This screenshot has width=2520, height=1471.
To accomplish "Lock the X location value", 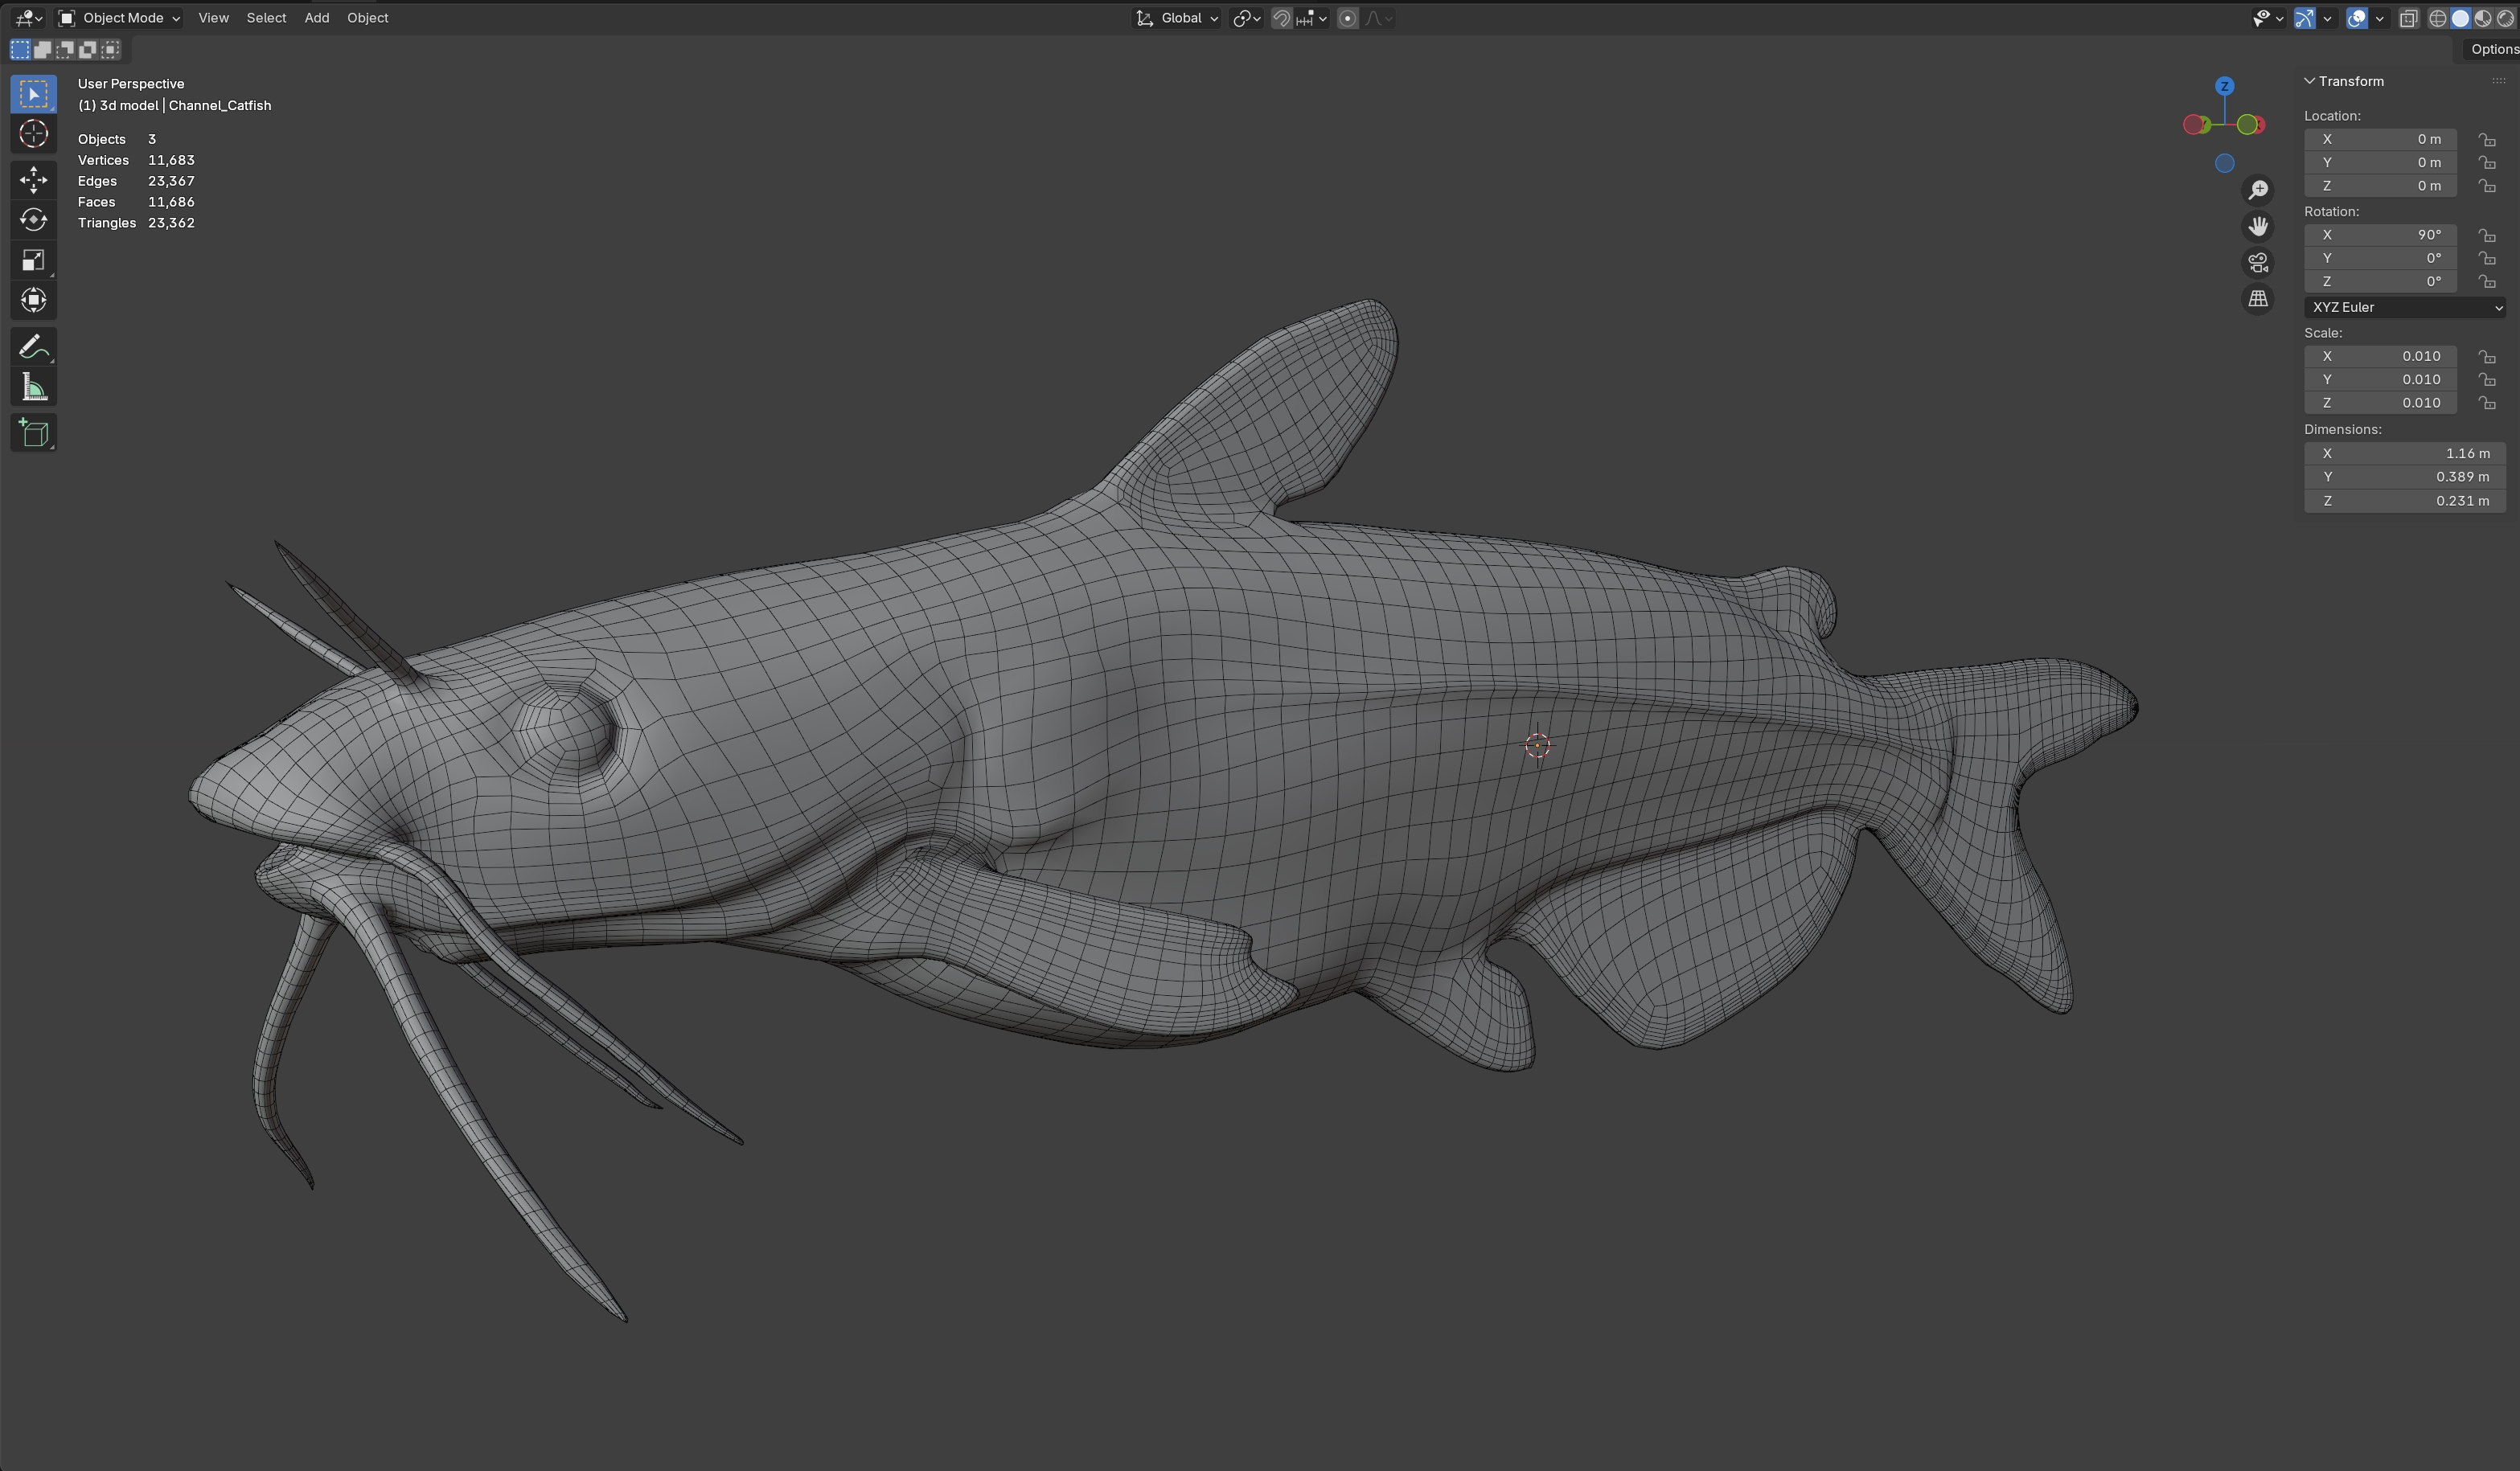I will (2486, 140).
